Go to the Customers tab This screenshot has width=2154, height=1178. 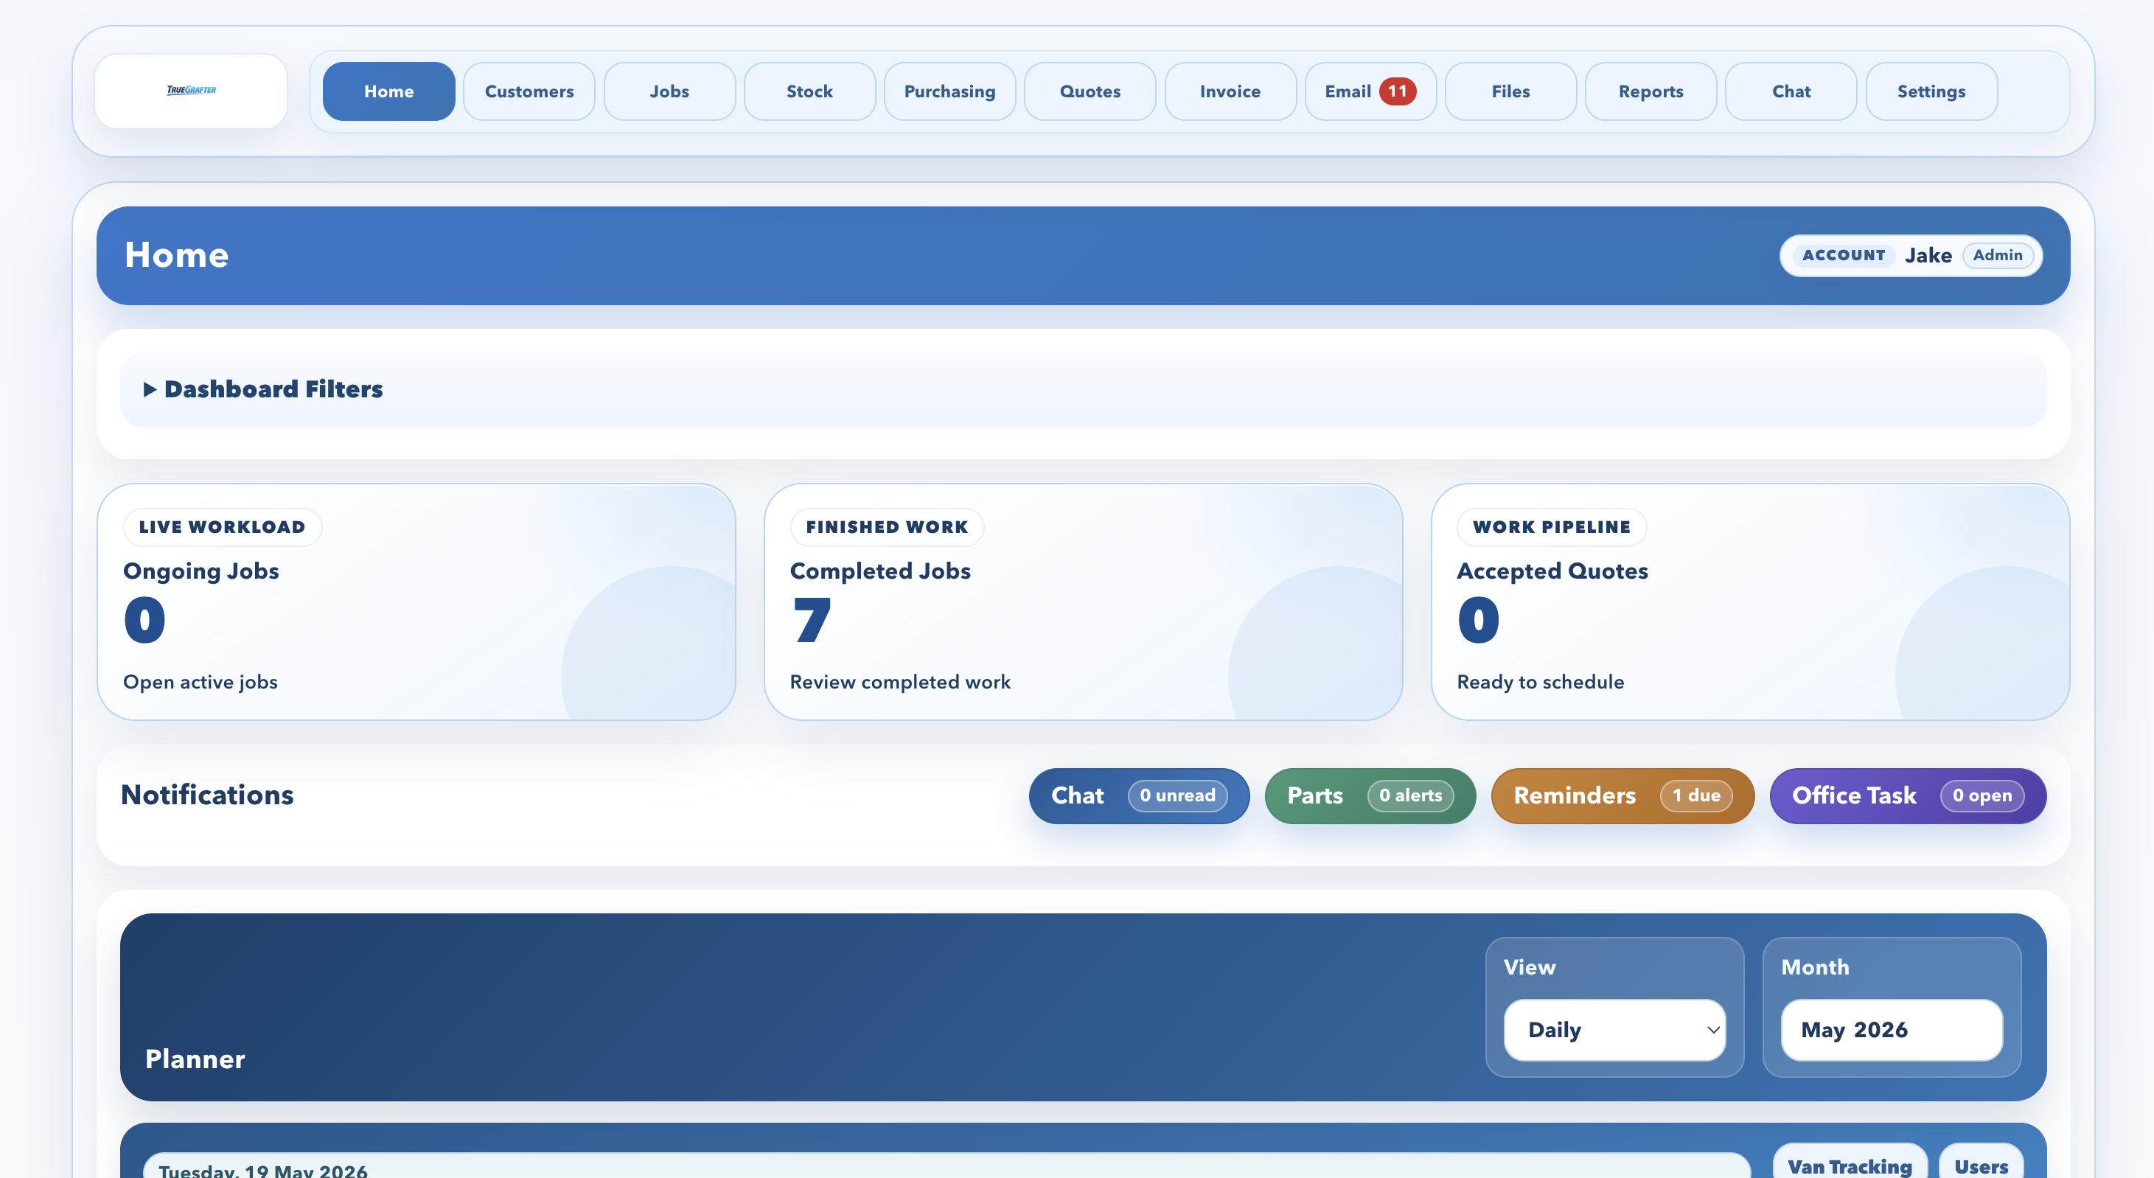(x=529, y=91)
